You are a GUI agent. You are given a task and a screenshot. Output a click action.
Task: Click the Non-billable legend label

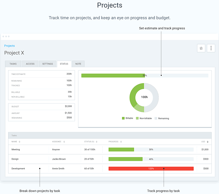coord(146,119)
